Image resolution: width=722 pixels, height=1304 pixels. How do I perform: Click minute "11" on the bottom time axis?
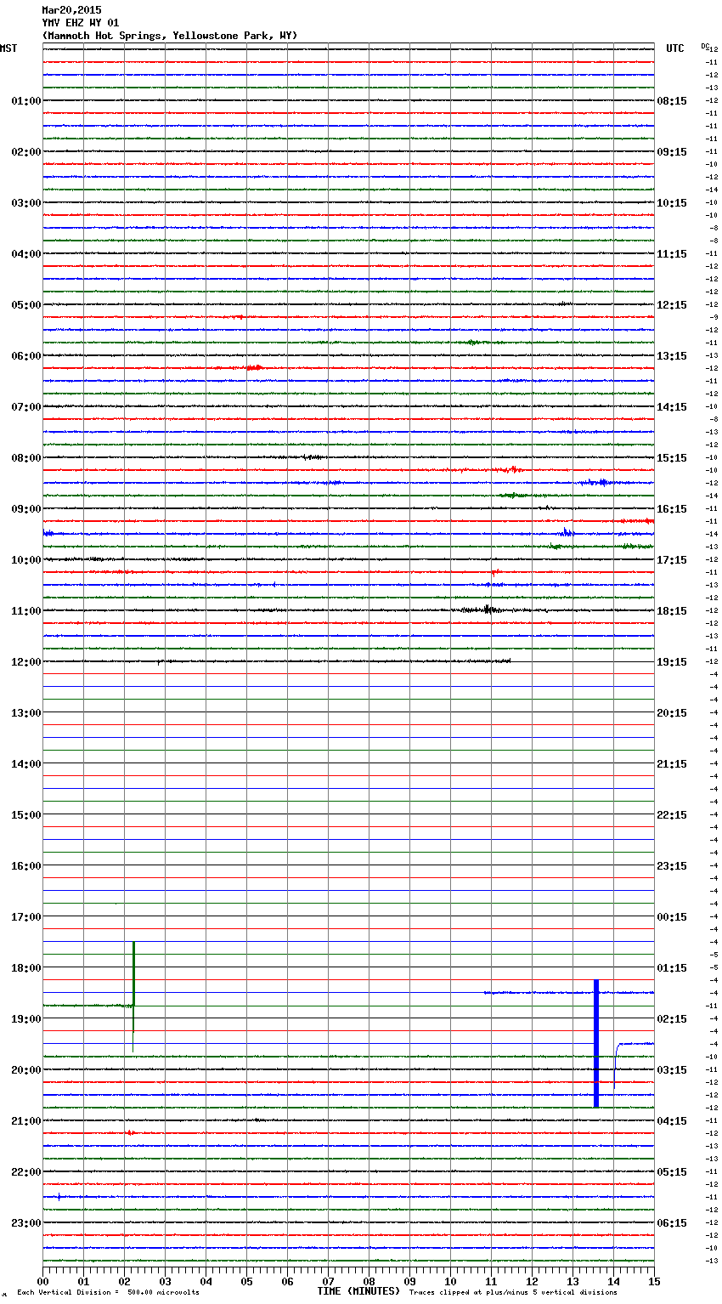click(491, 1281)
